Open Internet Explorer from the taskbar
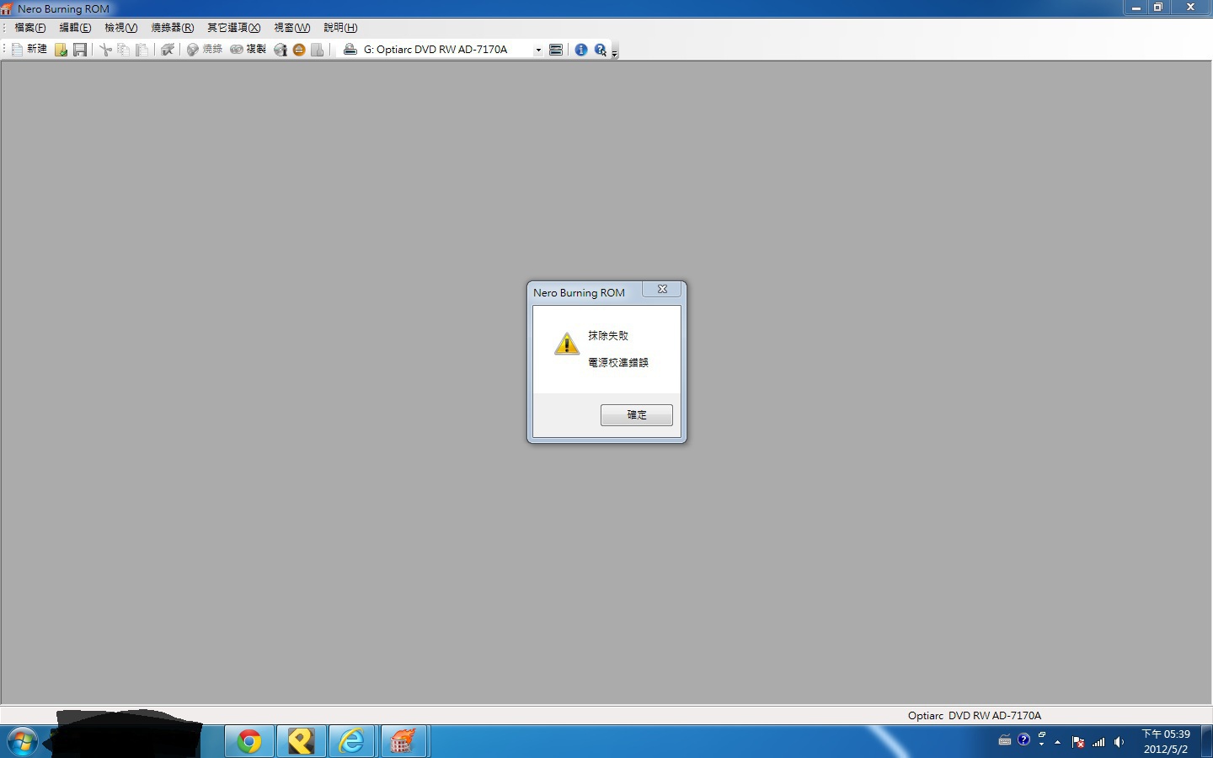This screenshot has width=1213, height=758. point(352,741)
